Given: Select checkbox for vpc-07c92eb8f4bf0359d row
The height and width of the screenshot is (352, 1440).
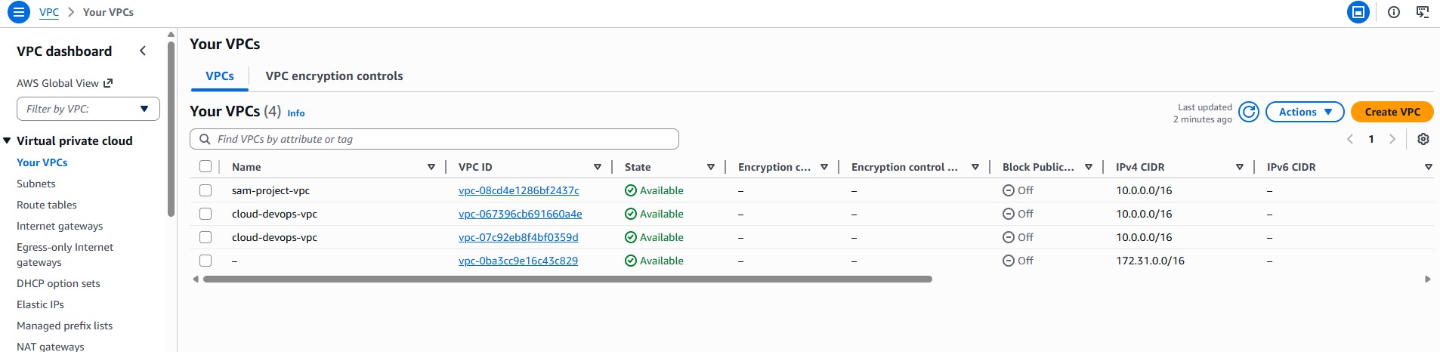Looking at the screenshot, I should pos(205,237).
